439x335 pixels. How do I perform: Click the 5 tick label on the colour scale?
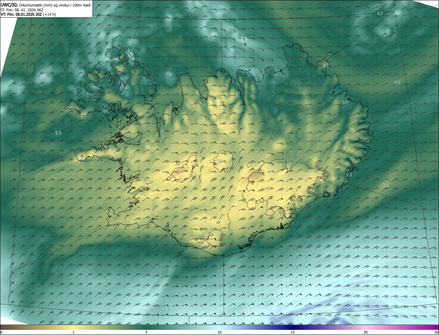pos(146,332)
